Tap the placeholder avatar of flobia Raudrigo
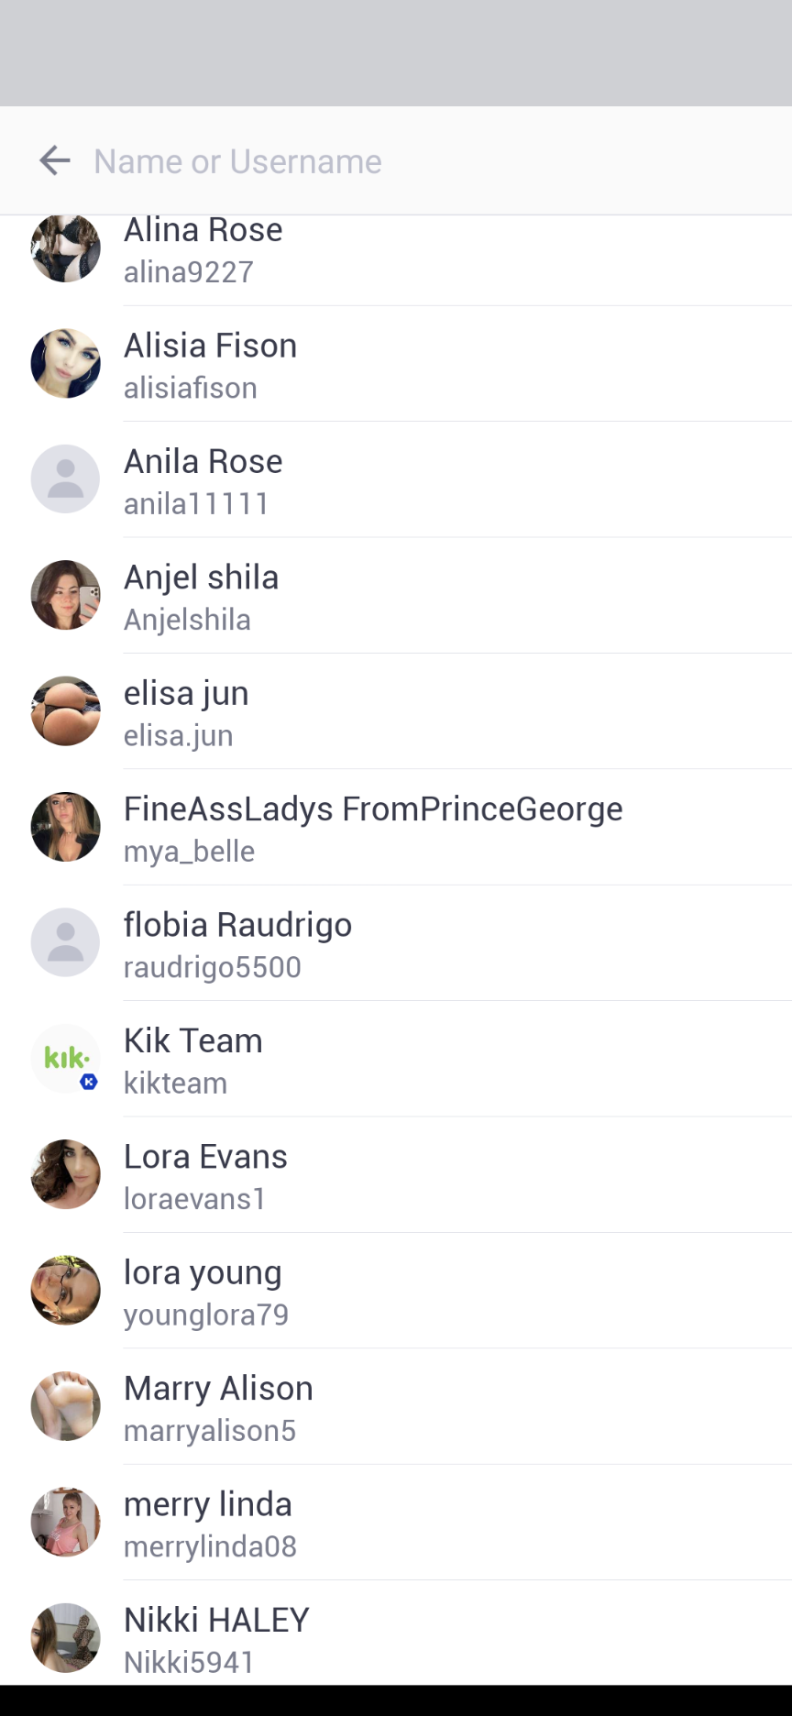This screenshot has height=1716, width=792. point(65,941)
